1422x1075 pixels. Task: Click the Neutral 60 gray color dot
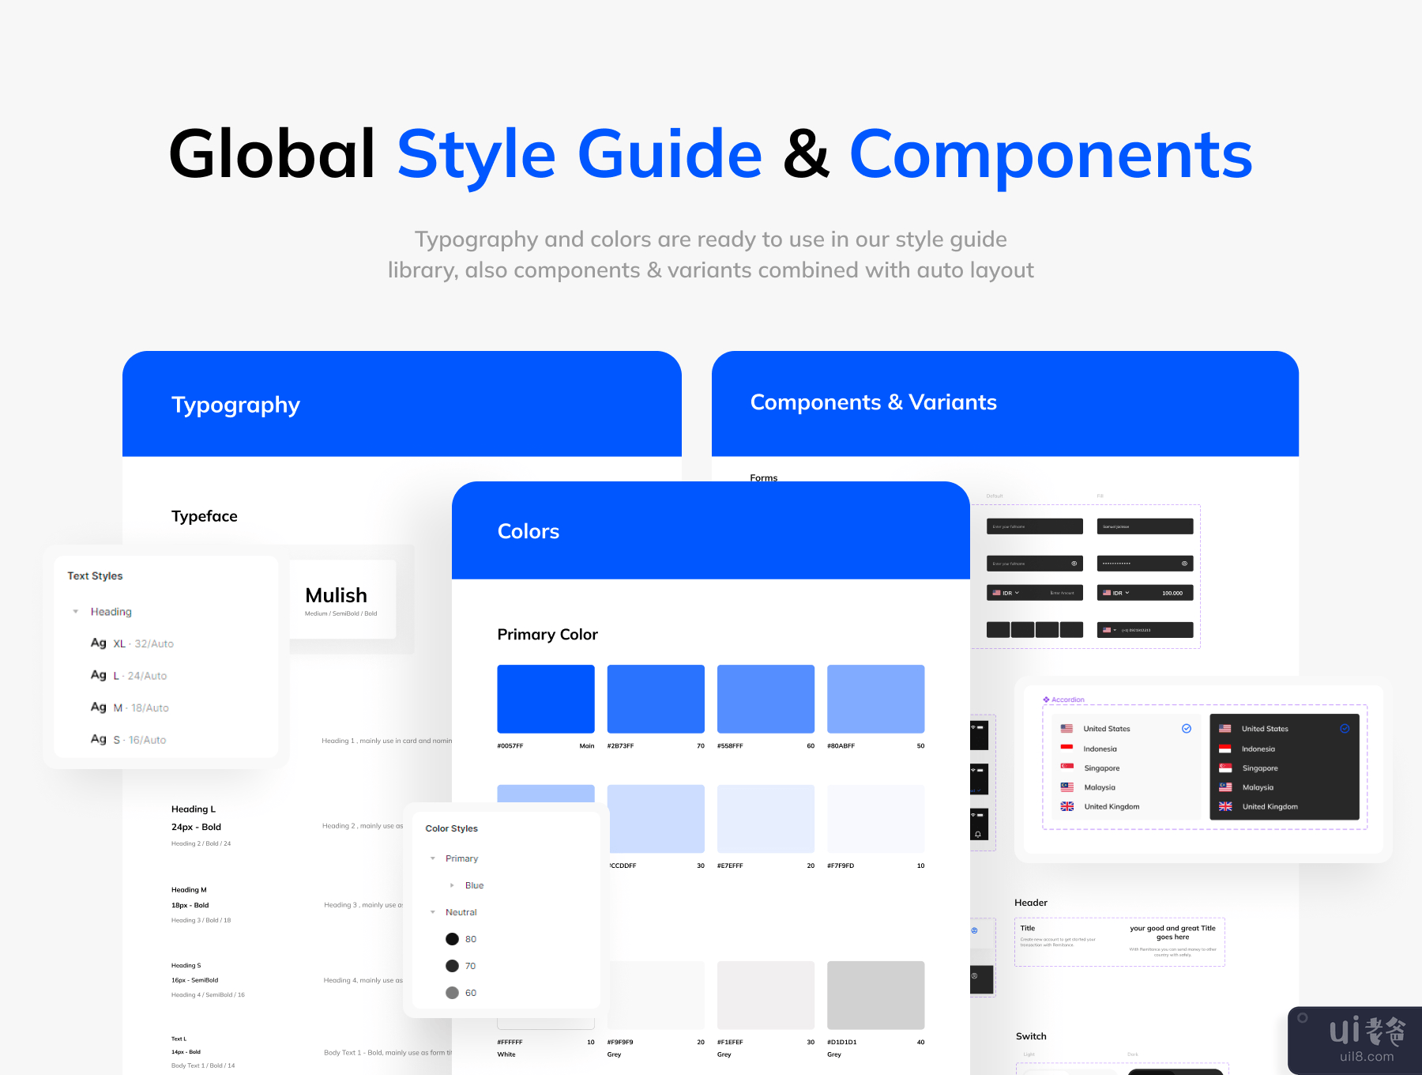[x=452, y=993]
